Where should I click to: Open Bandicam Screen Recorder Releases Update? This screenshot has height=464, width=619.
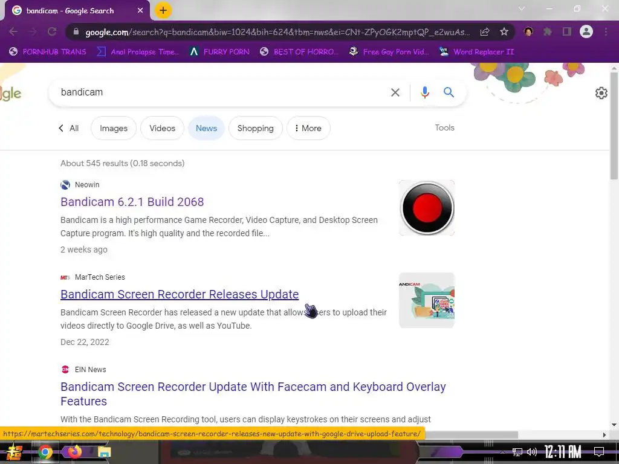180,294
